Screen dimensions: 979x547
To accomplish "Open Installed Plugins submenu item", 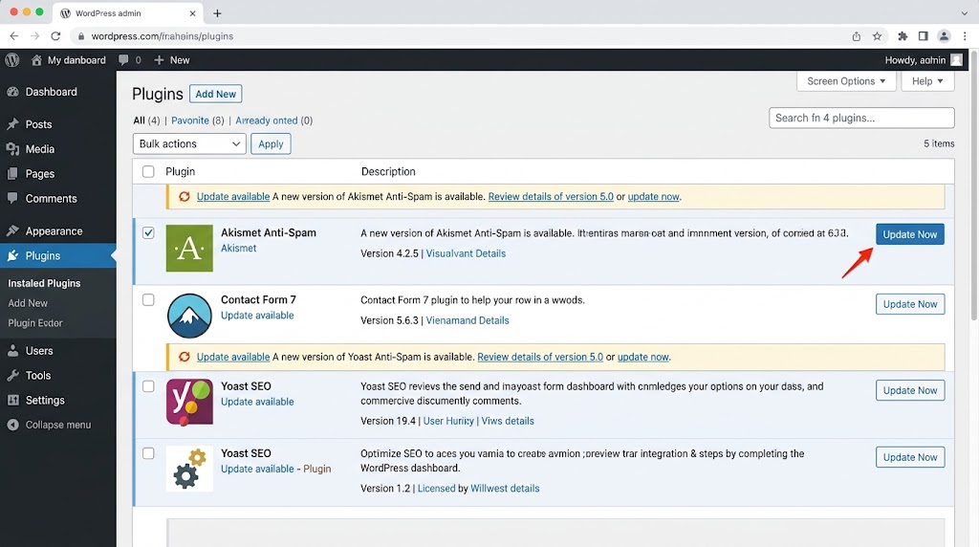I will tap(44, 283).
